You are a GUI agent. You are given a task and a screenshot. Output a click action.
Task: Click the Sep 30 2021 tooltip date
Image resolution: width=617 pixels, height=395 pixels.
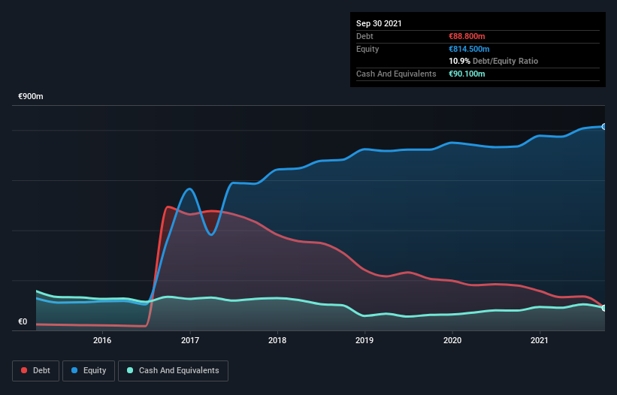point(379,23)
